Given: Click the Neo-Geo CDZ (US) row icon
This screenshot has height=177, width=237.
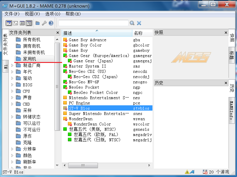Looking at the screenshot, I should (x=65, y=71).
